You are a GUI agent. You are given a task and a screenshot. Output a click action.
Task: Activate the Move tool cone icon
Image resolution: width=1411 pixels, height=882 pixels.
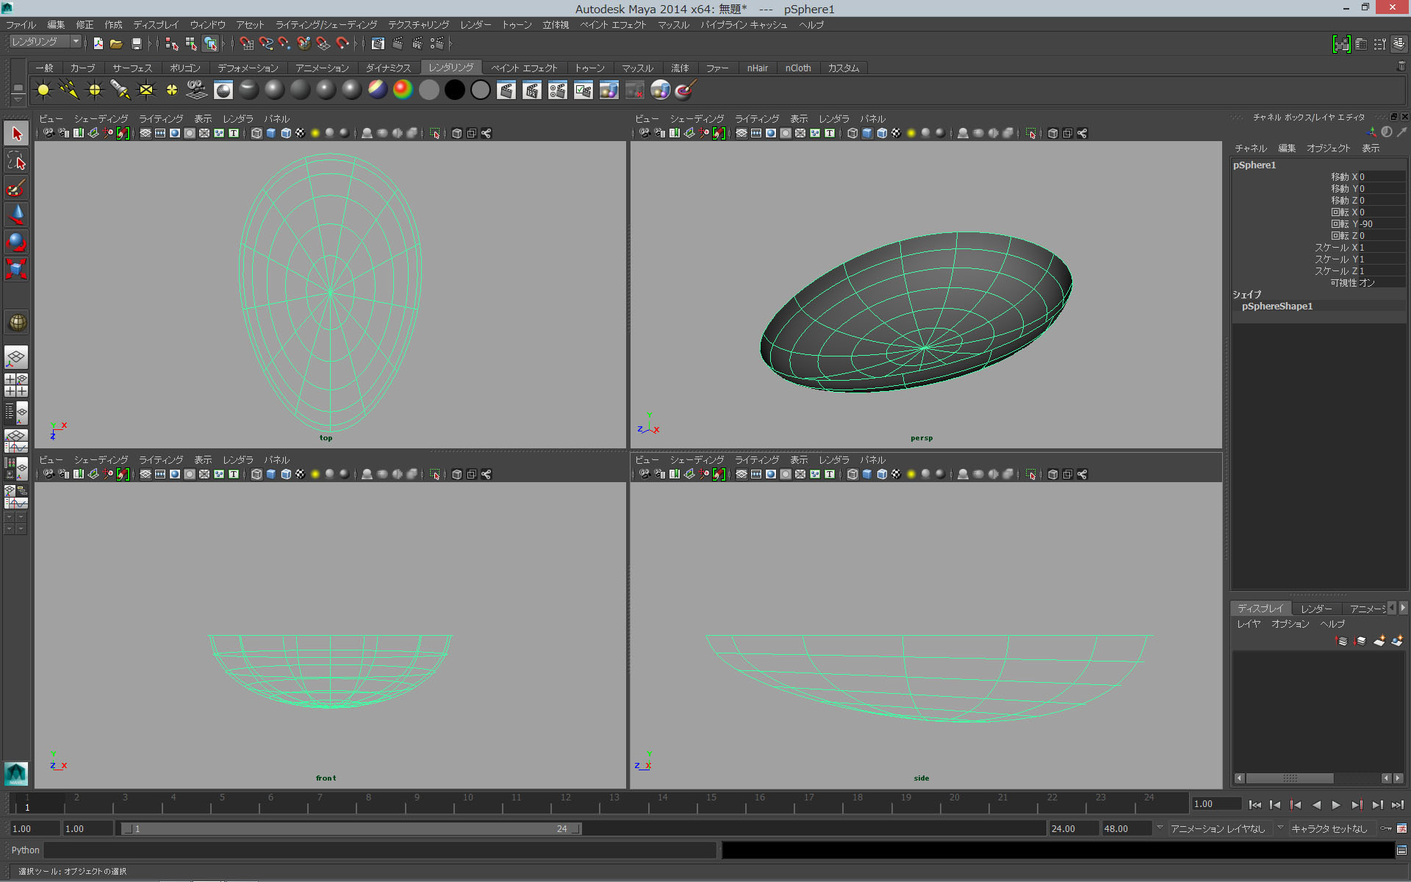[x=16, y=215]
